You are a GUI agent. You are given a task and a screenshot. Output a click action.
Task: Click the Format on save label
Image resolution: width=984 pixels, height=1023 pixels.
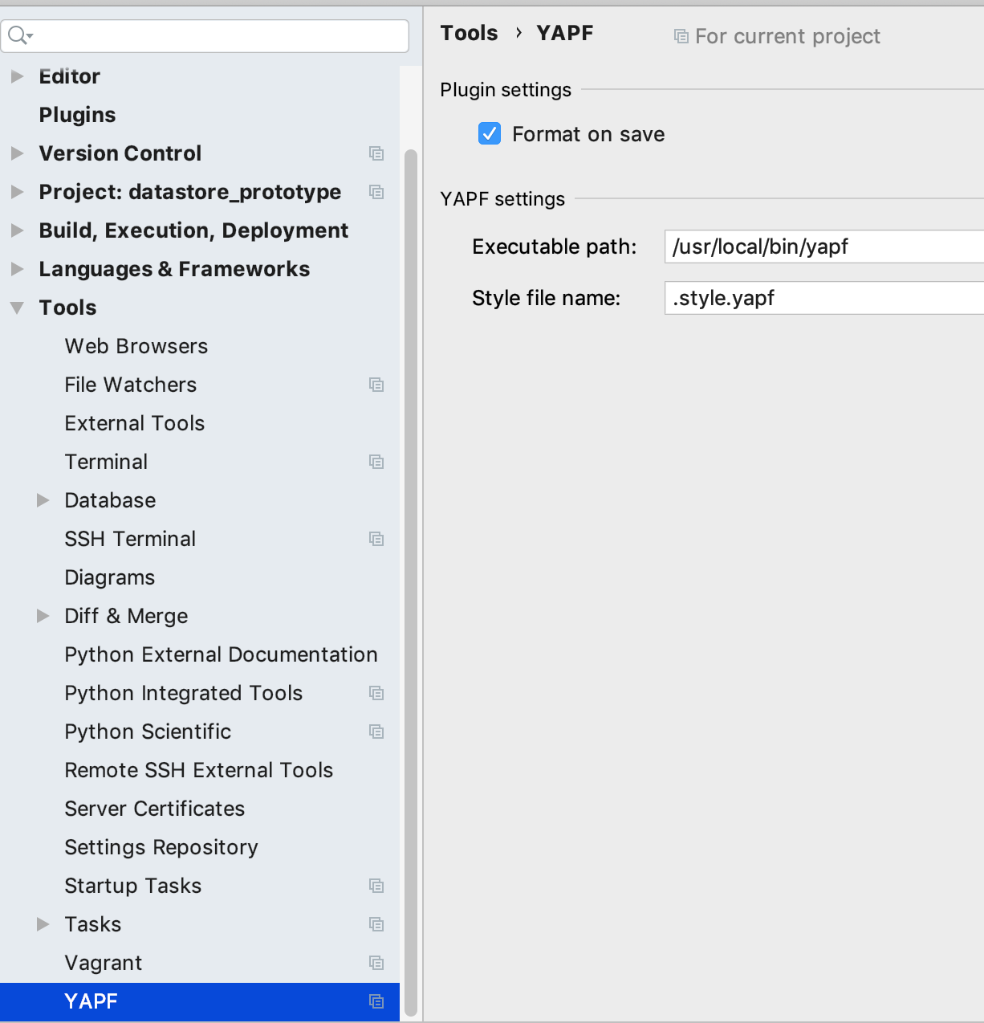click(588, 134)
